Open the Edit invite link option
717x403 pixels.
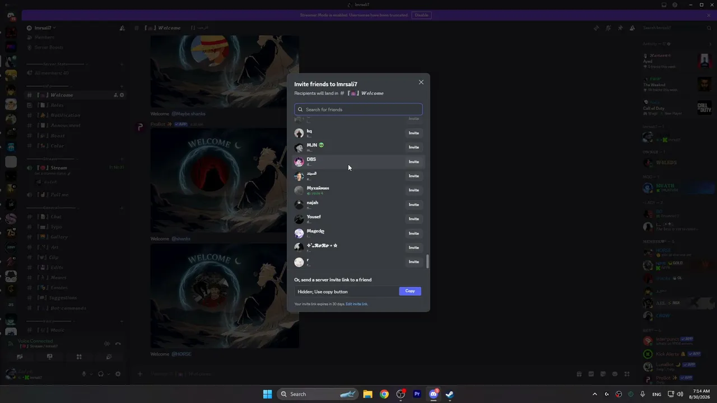pyautogui.click(x=357, y=304)
